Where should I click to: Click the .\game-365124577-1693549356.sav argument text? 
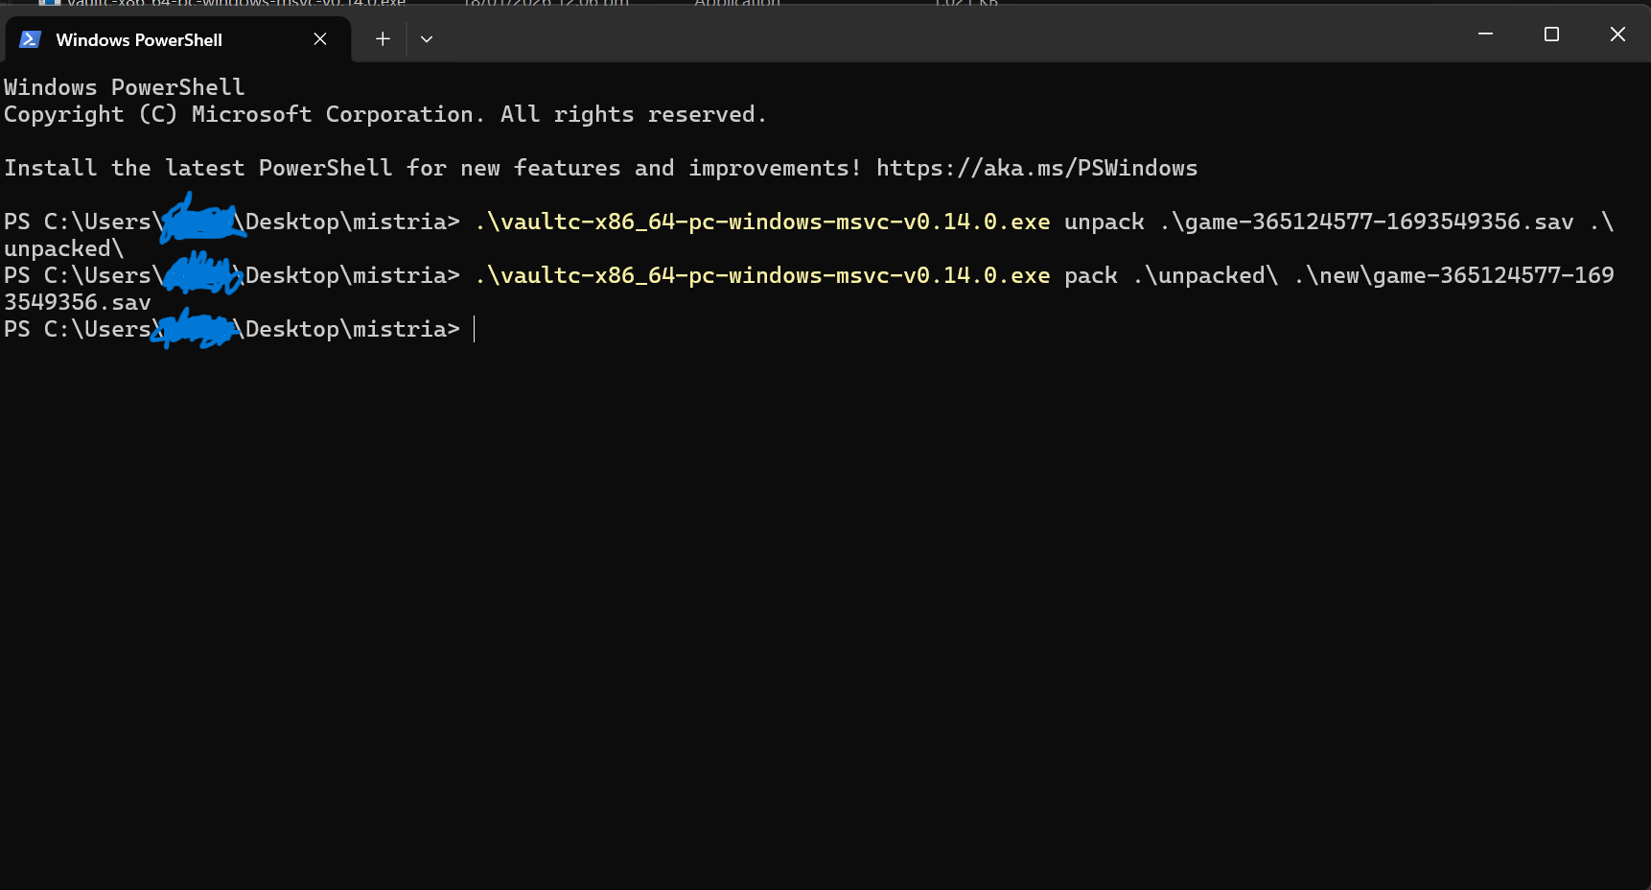[1366, 222]
